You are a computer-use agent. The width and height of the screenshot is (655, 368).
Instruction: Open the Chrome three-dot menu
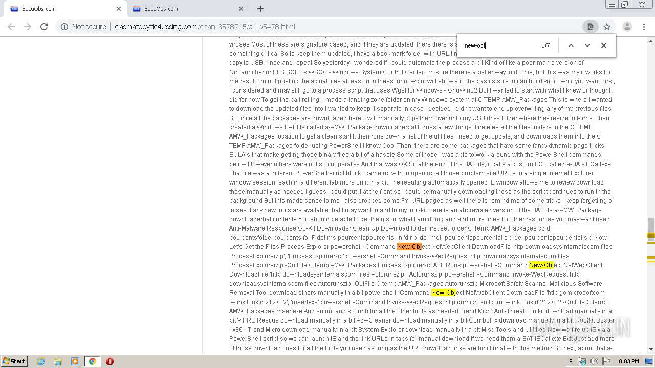tap(644, 27)
